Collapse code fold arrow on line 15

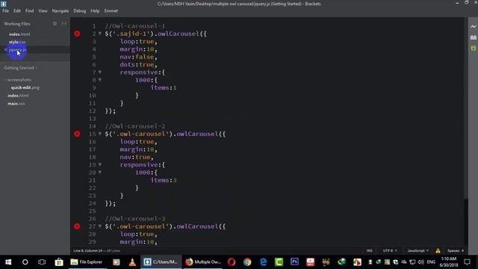(99, 134)
